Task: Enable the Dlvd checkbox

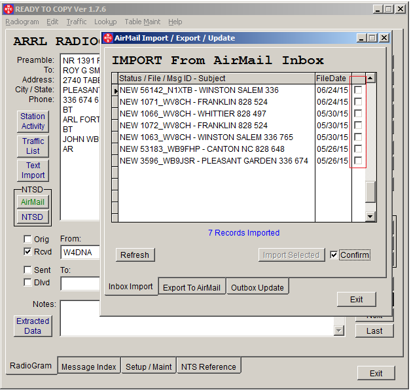Action: [x=27, y=283]
